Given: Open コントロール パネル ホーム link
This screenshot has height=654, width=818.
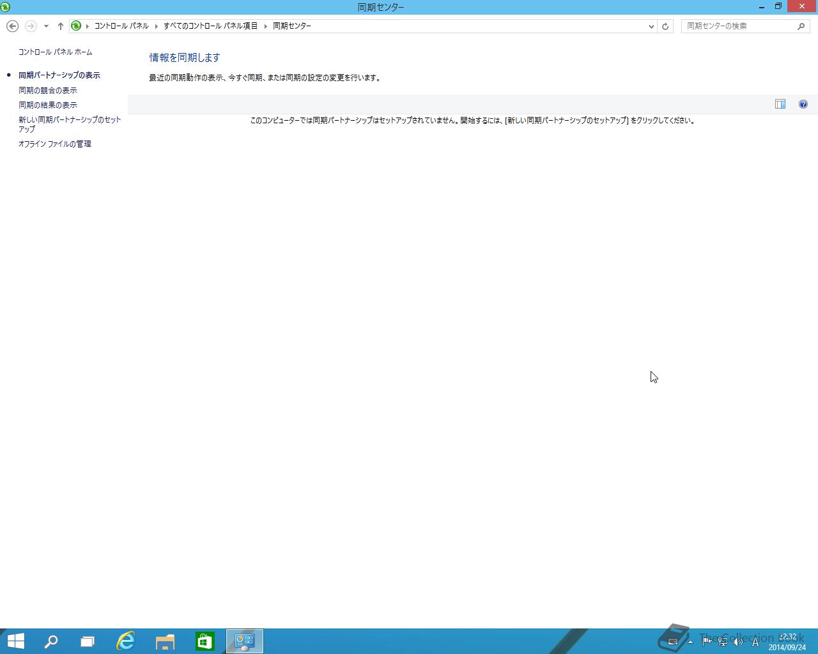Looking at the screenshot, I should 55,52.
